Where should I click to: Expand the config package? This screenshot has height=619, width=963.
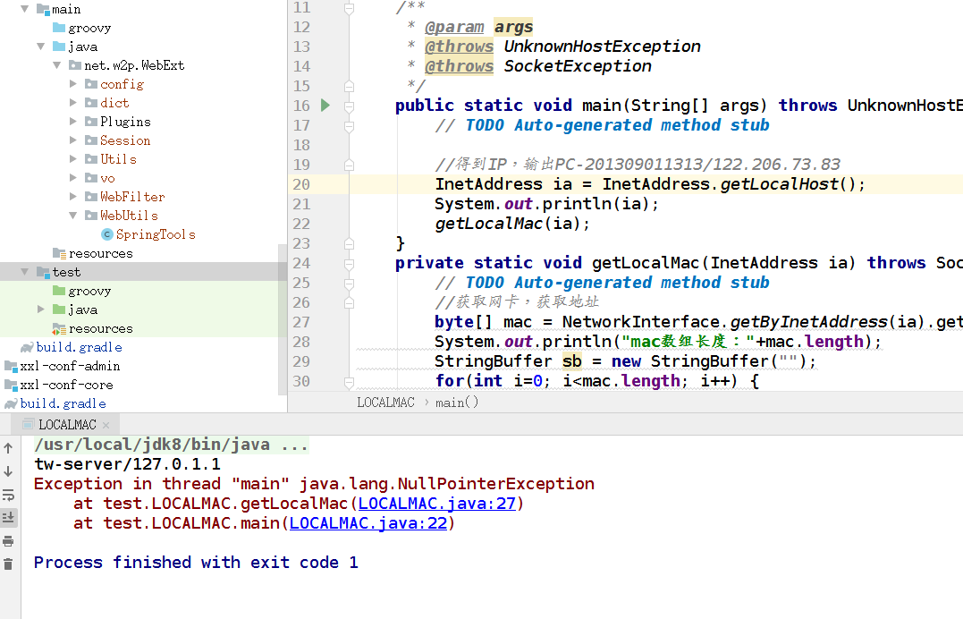point(73,83)
